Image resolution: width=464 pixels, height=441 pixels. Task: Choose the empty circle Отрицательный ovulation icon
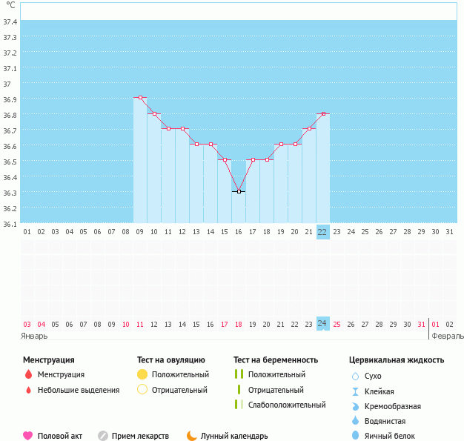(142, 390)
